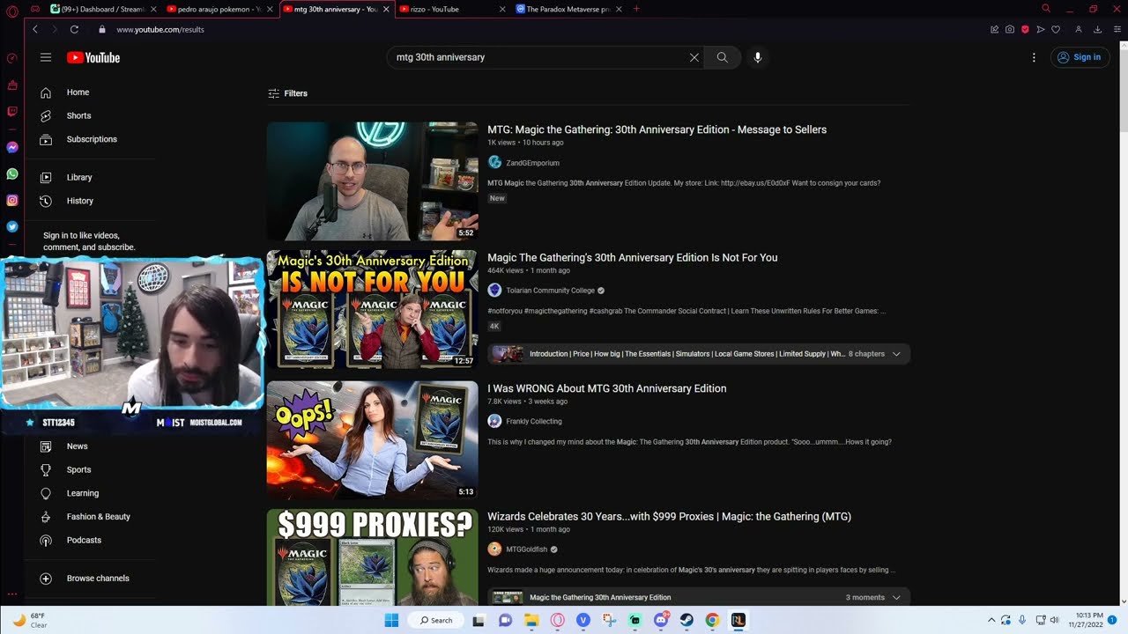The height and width of the screenshot is (634, 1128).
Task: Visit ZandGEmporium channel
Action: tap(532, 163)
